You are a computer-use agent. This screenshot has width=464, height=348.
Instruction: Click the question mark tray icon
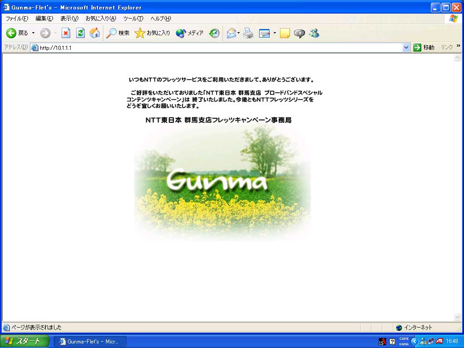coord(392,342)
